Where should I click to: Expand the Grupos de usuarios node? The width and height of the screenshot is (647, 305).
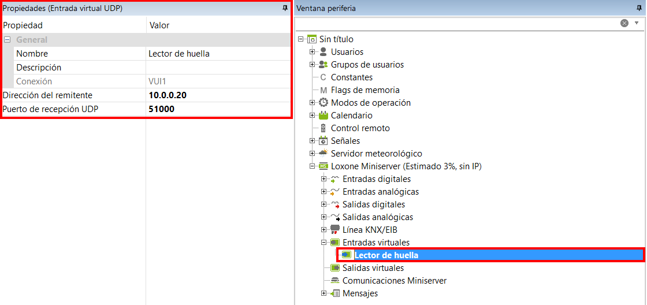coord(313,65)
